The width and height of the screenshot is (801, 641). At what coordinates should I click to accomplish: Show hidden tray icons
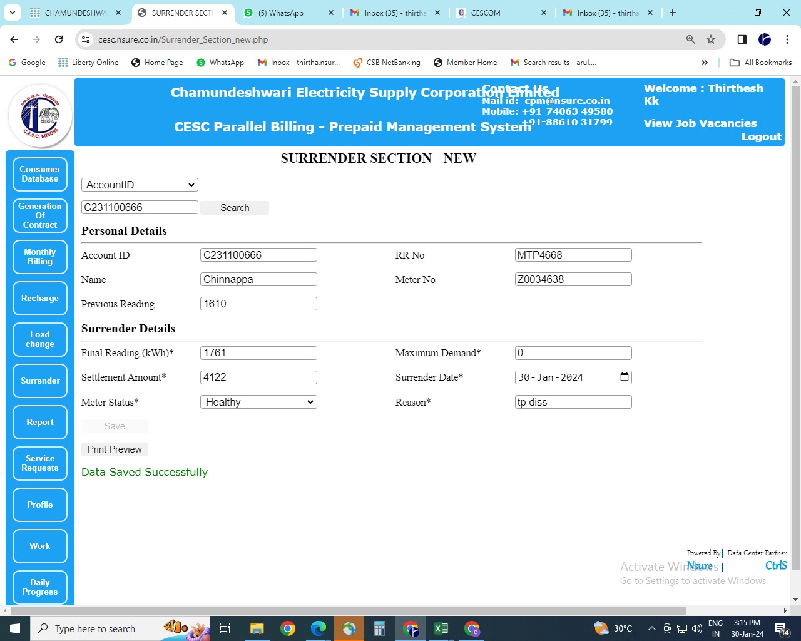point(651,628)
